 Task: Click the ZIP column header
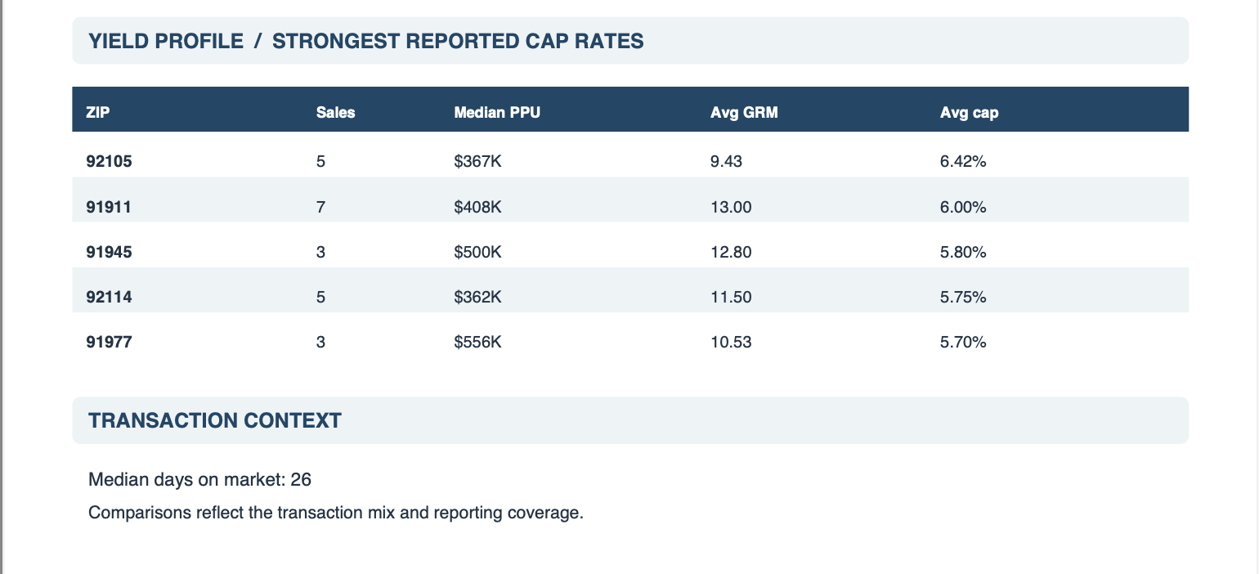tap(98, 113)
